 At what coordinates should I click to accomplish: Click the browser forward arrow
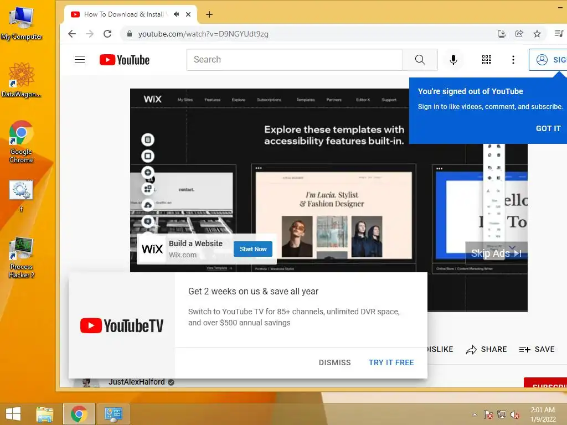(x=90, y=34)
